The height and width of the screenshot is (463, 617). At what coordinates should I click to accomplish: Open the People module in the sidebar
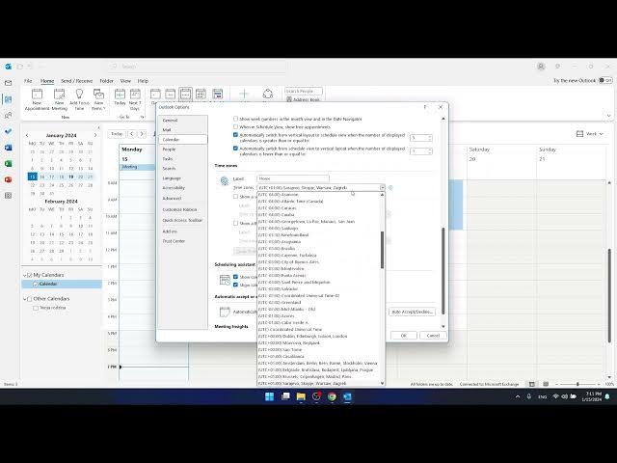pyautogui.click(x=9, y=116)
